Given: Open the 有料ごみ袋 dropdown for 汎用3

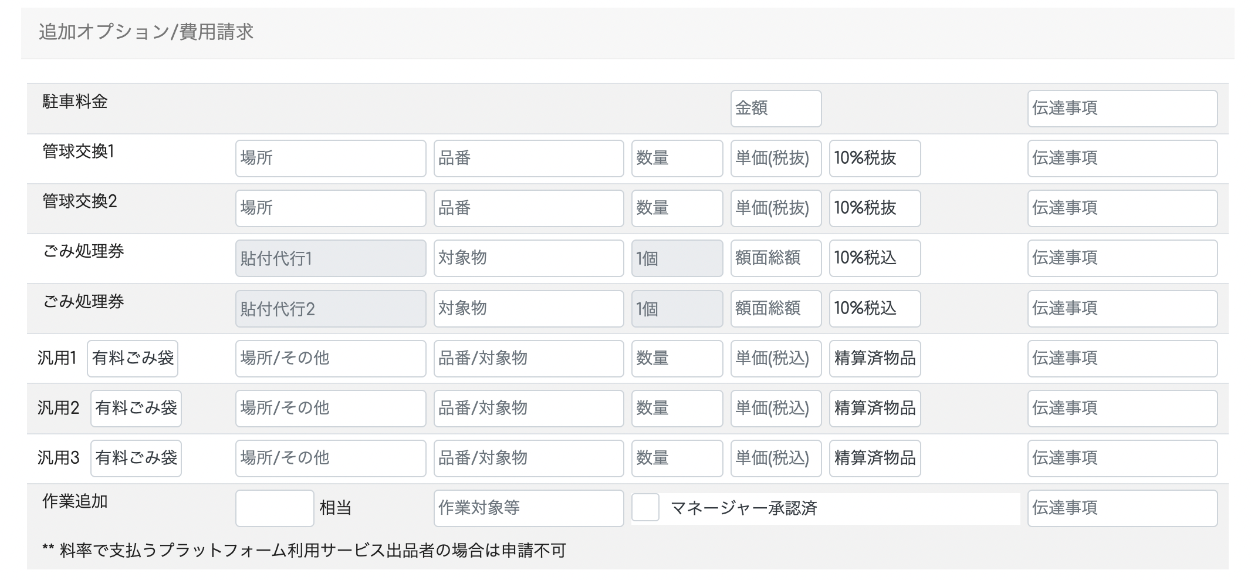Looking at the screenshot, I should click(136, 458).
